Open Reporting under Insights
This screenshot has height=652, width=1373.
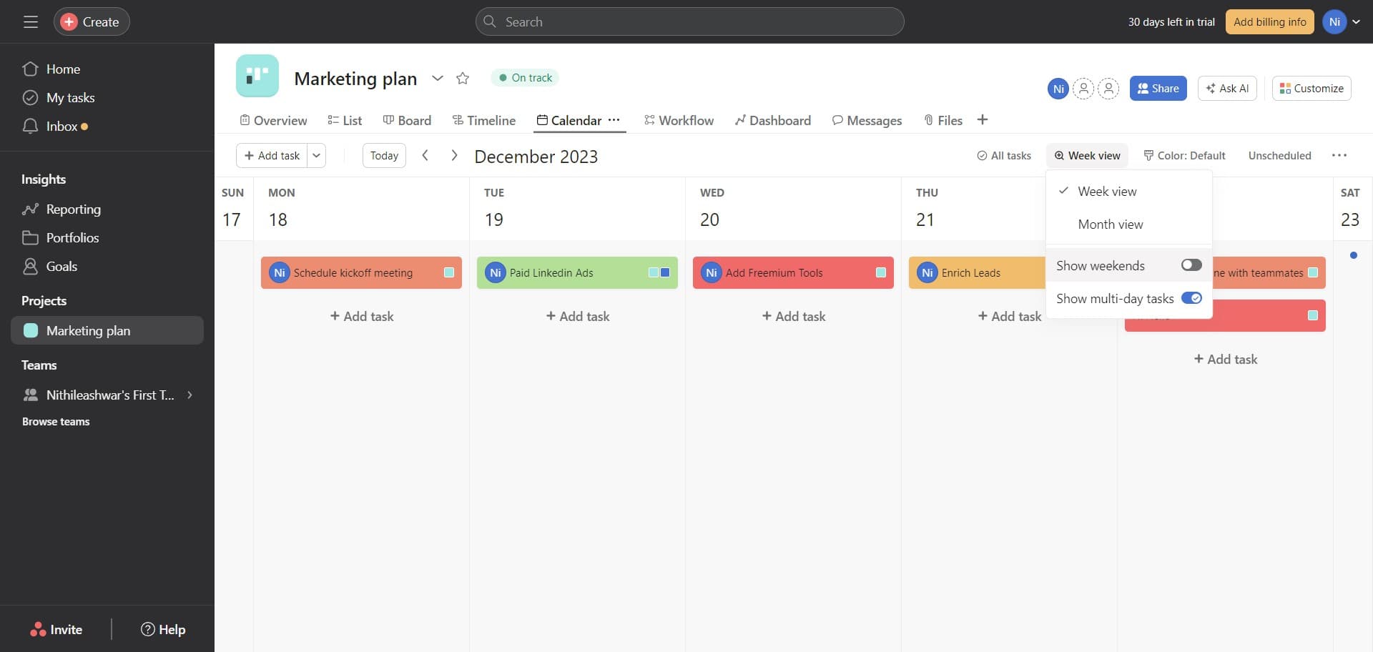74,209
